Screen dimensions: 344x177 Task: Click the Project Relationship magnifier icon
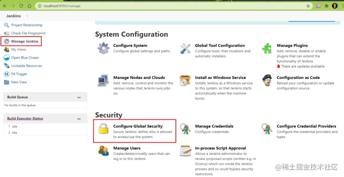point(7,25)
